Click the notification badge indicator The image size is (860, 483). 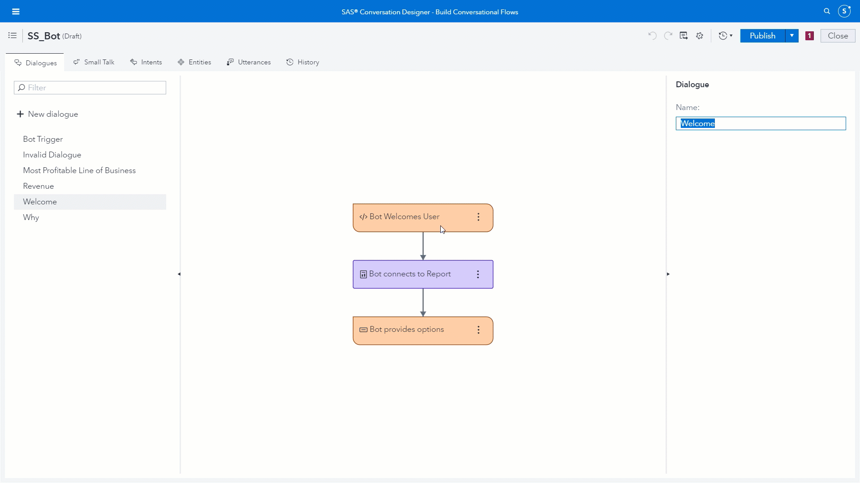[809, 36]
